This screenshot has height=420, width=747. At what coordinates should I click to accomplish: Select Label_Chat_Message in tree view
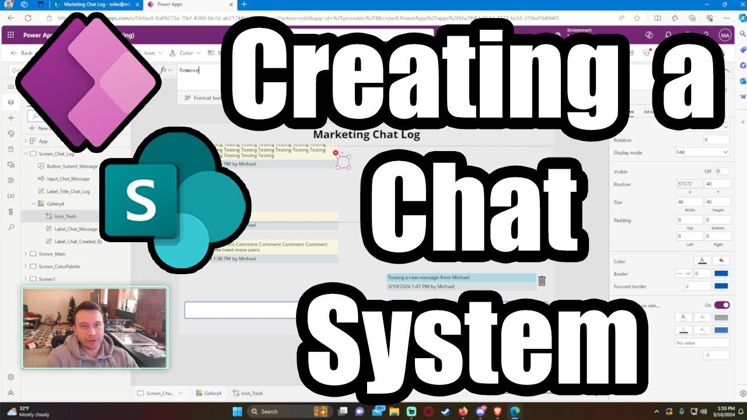pyautogui.click(x=76, y=229)
